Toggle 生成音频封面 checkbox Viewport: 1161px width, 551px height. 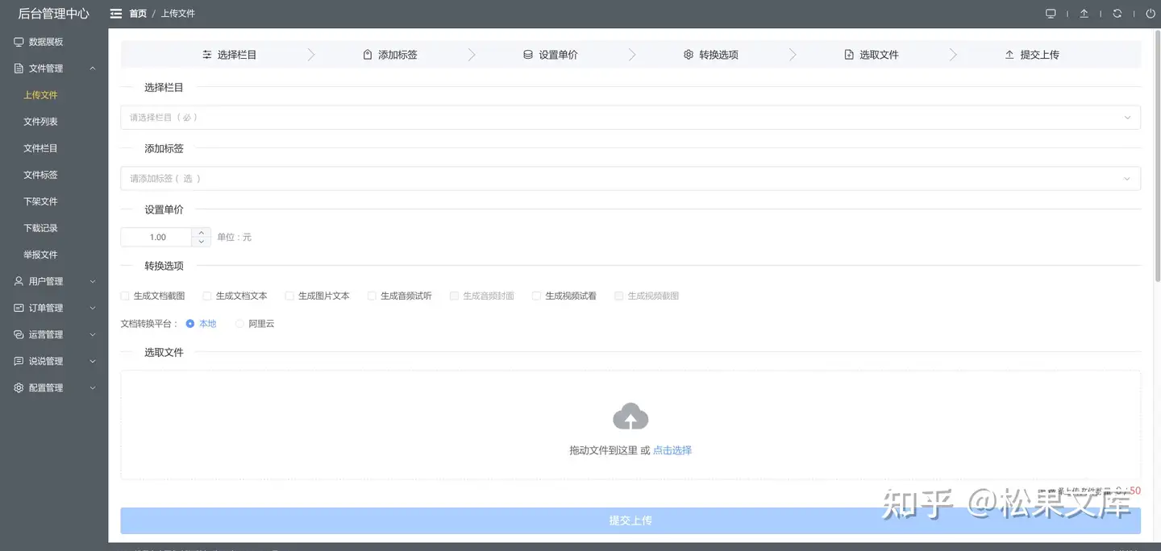point(454,296)
